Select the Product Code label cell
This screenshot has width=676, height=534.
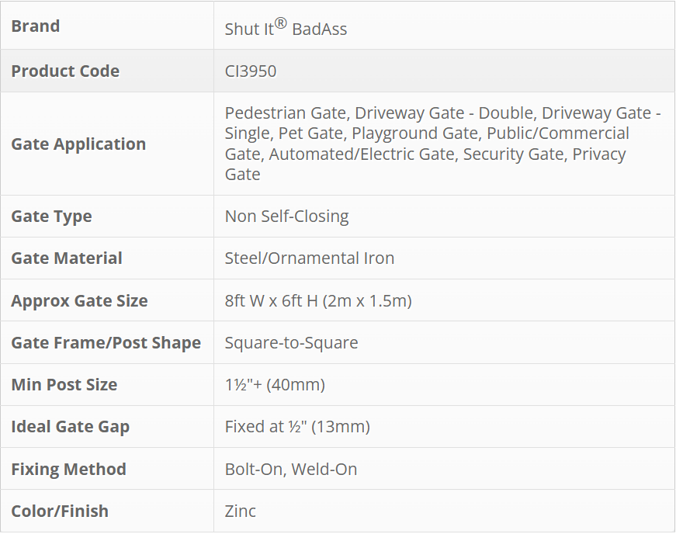pyautogui.click(x=65, y=71)
